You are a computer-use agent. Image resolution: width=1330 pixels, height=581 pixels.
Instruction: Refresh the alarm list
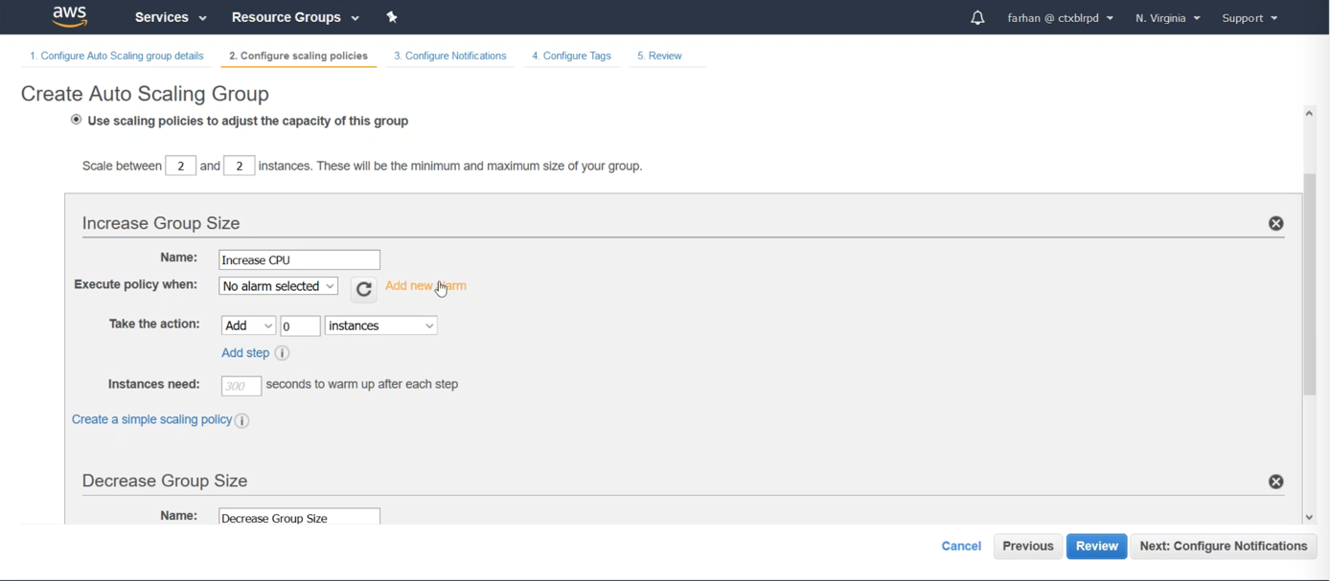point(363,288)
